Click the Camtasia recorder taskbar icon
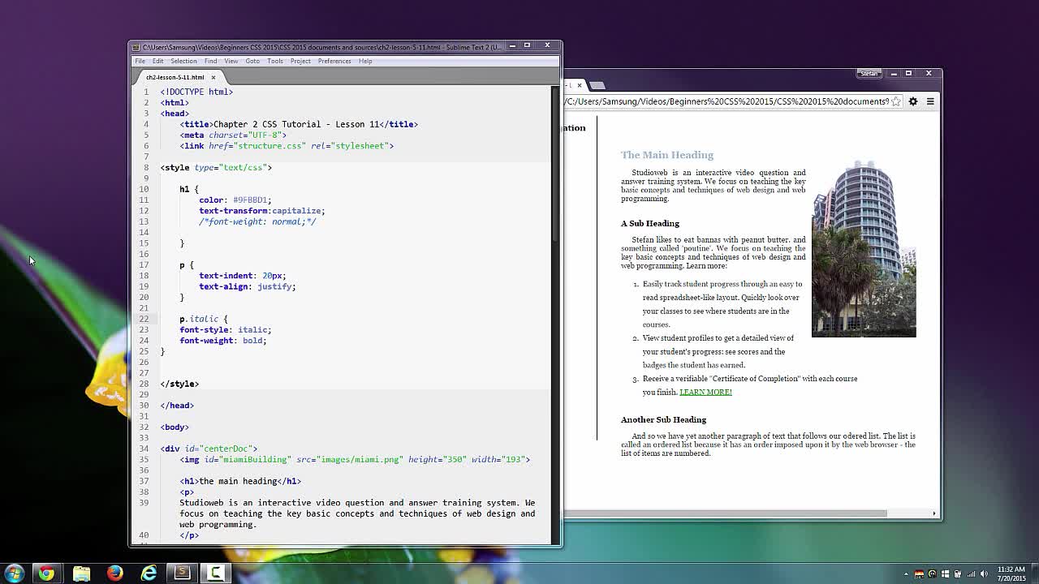1039x584 pixels. point(216,573)
